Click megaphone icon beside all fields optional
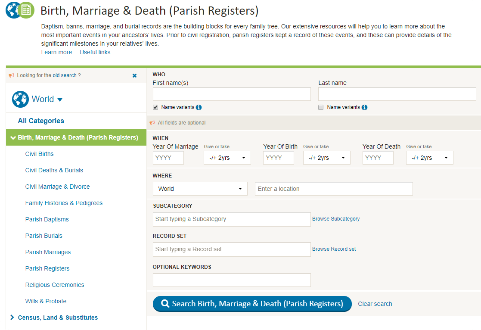The width and height of the screenshot is (481, 330). point(152,123)
